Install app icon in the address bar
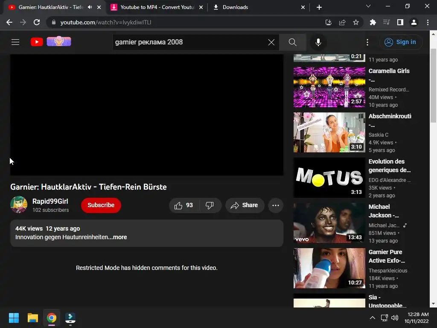 tap(329, 22)
